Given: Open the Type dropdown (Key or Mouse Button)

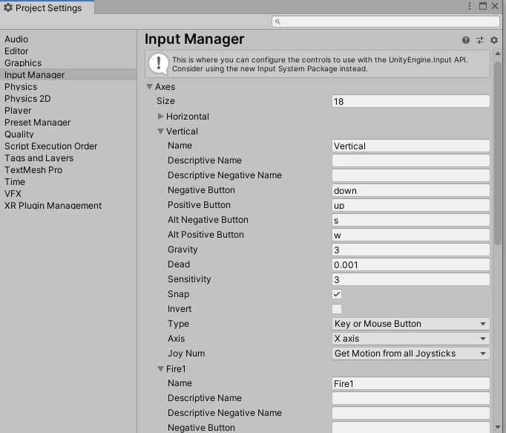Looking at the screenshot, I should 411,324.
